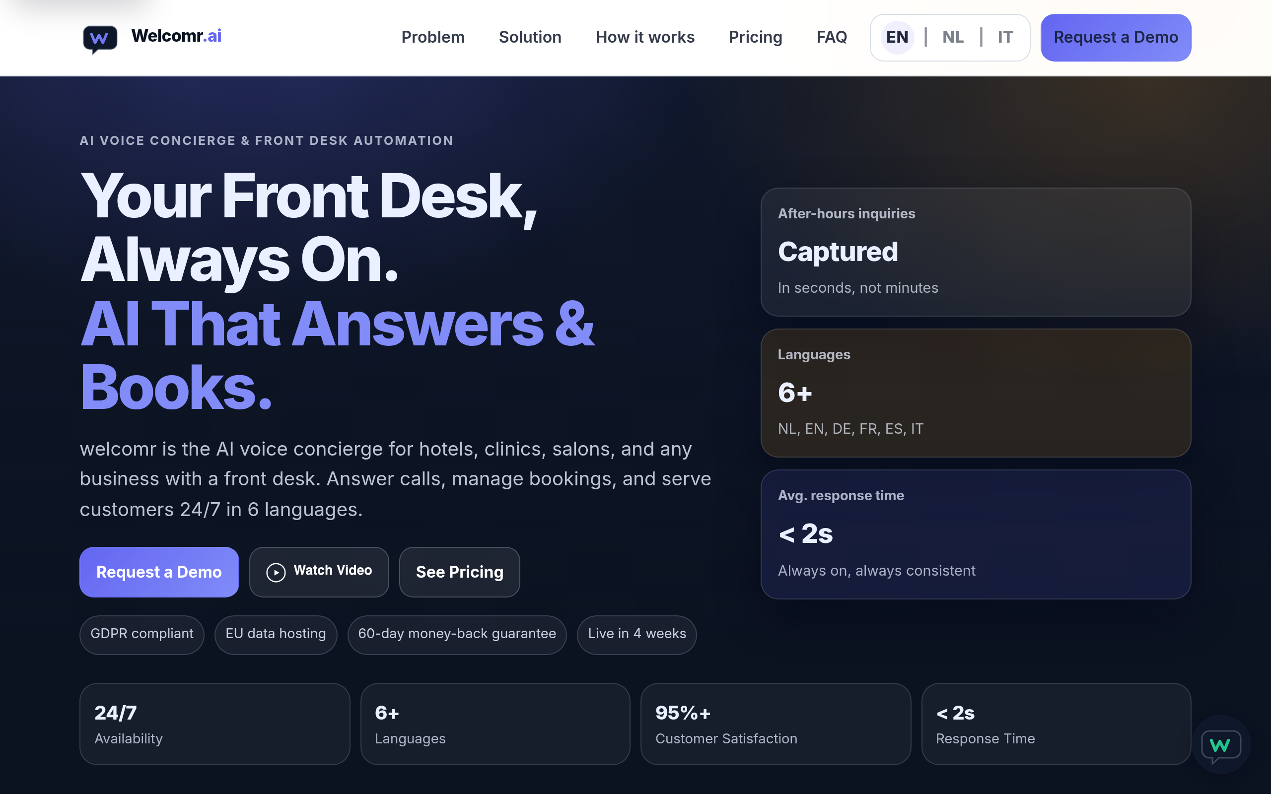Image resolution: width=1271 pixels, height=794 pixels.
Task: Switch the site language to IT
Action: point(1005,37)
